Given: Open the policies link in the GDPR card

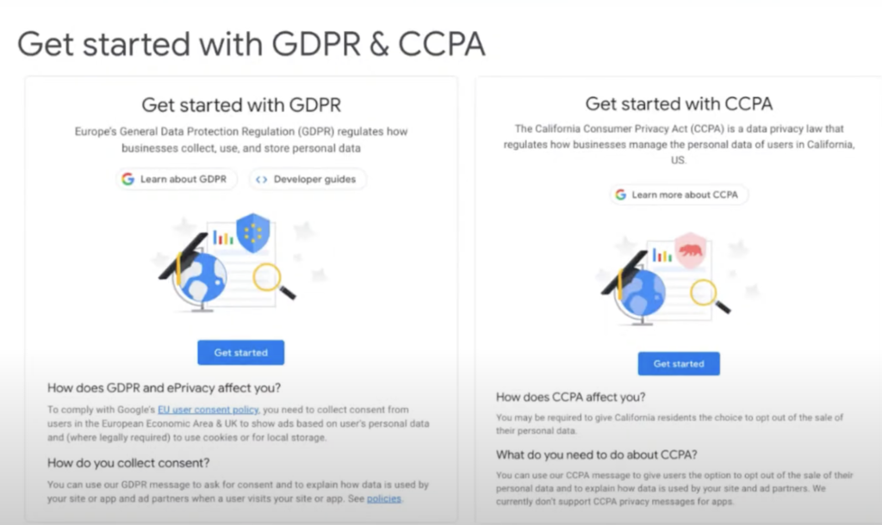Looking at the screenshot, I should tap(384, 498).
